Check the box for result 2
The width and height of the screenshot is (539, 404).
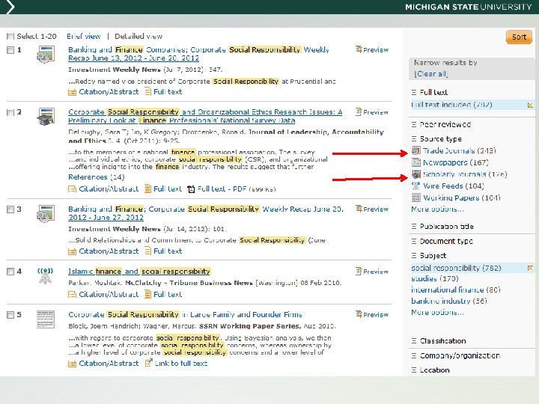10,112
